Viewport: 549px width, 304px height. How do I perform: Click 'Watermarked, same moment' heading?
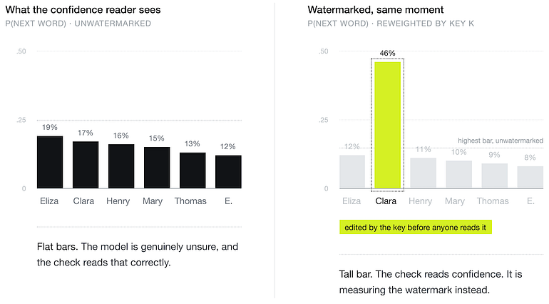pyautogui.click(x=376, y=10)
